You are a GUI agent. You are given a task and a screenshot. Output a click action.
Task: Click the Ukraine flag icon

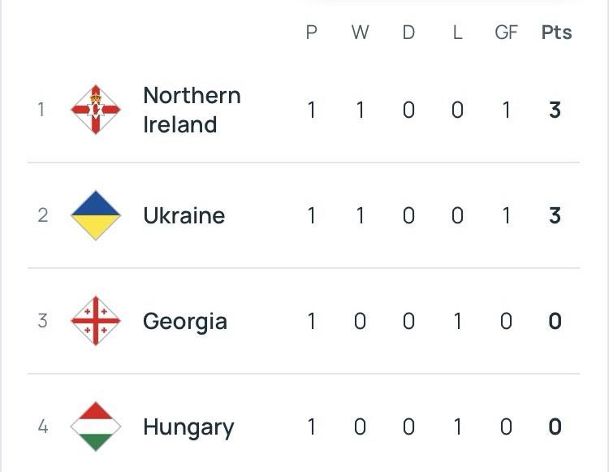(96, 215)
